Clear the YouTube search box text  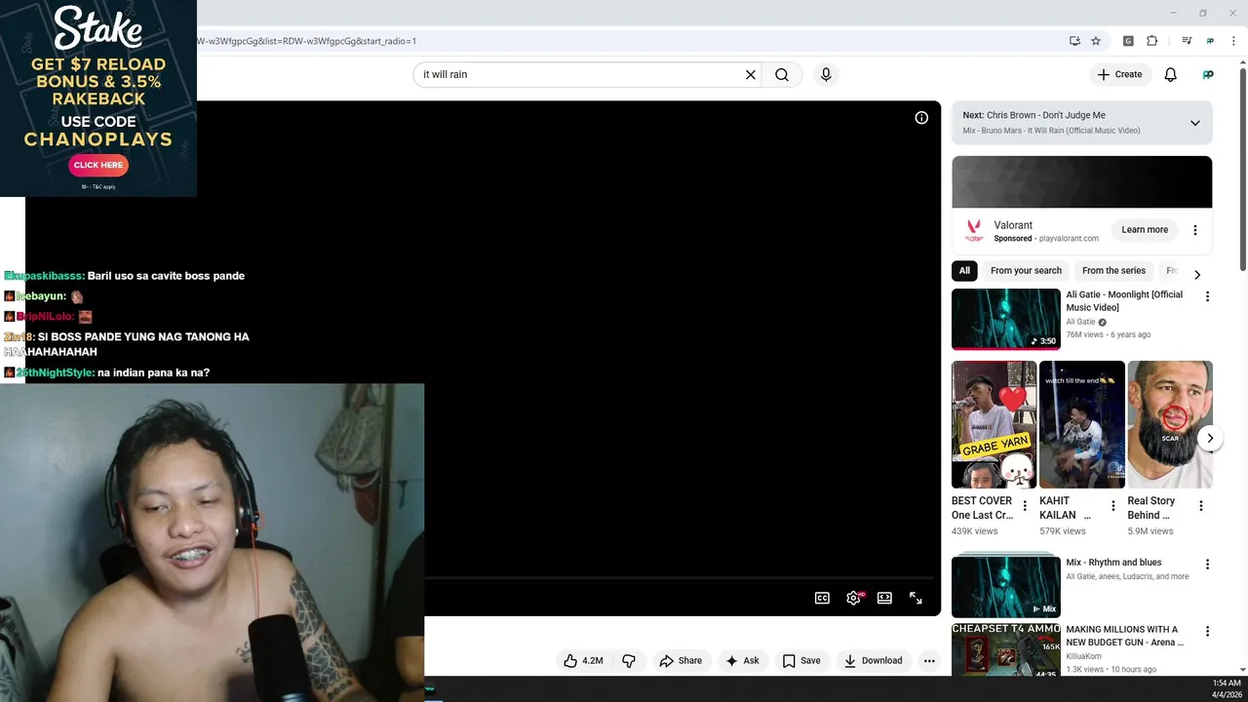coord(751,74)
